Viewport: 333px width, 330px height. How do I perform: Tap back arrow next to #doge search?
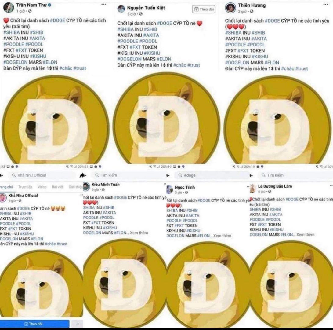(x=168, y=175)
